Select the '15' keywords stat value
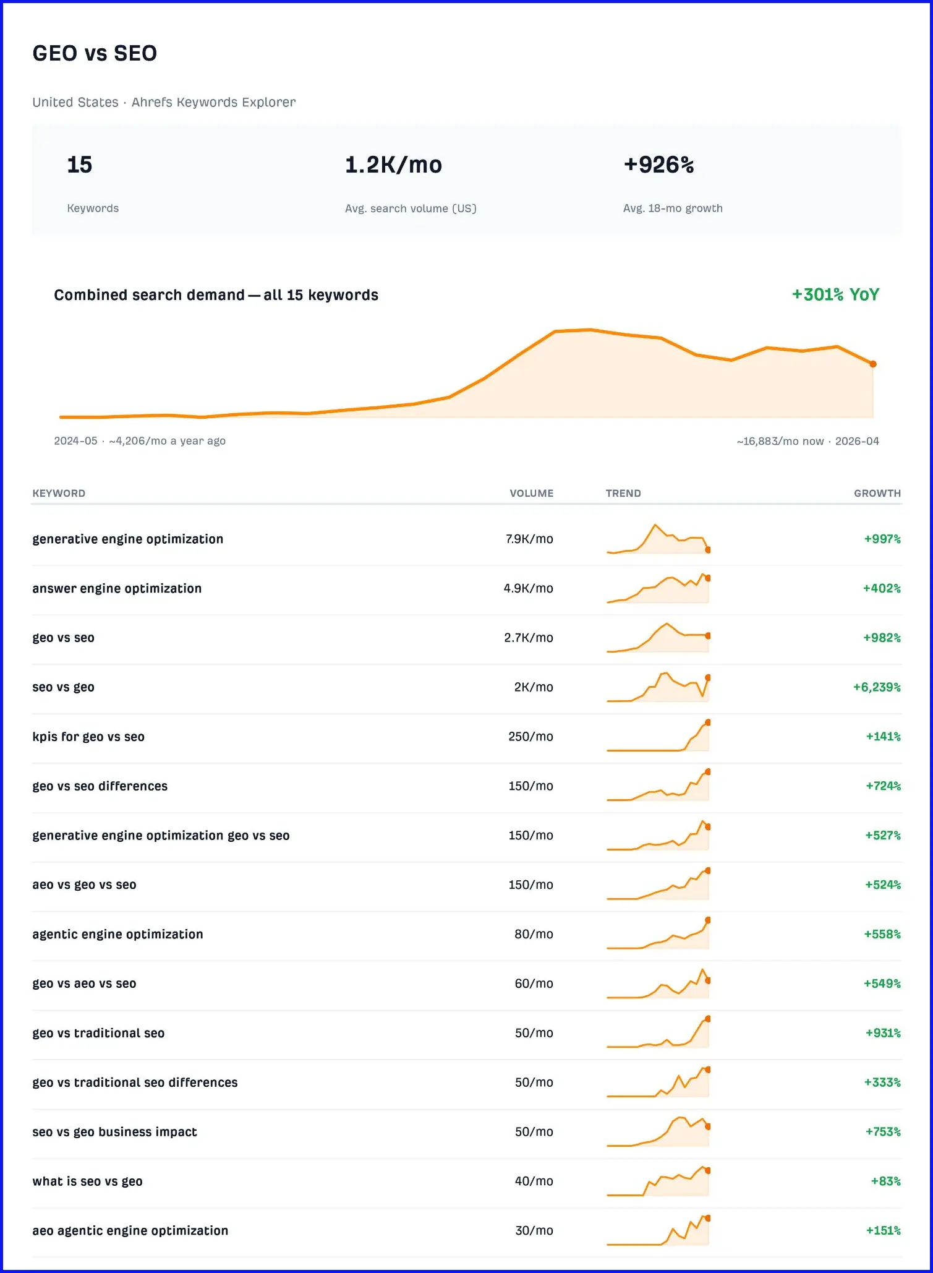 tap(79, 165)
